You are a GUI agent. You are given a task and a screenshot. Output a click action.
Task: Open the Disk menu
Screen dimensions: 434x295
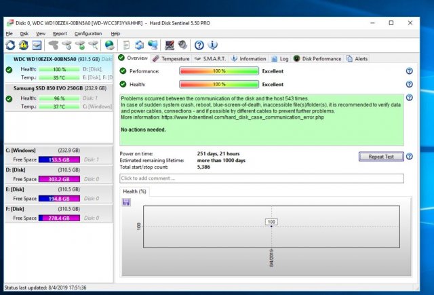click(x=24, y=33)
